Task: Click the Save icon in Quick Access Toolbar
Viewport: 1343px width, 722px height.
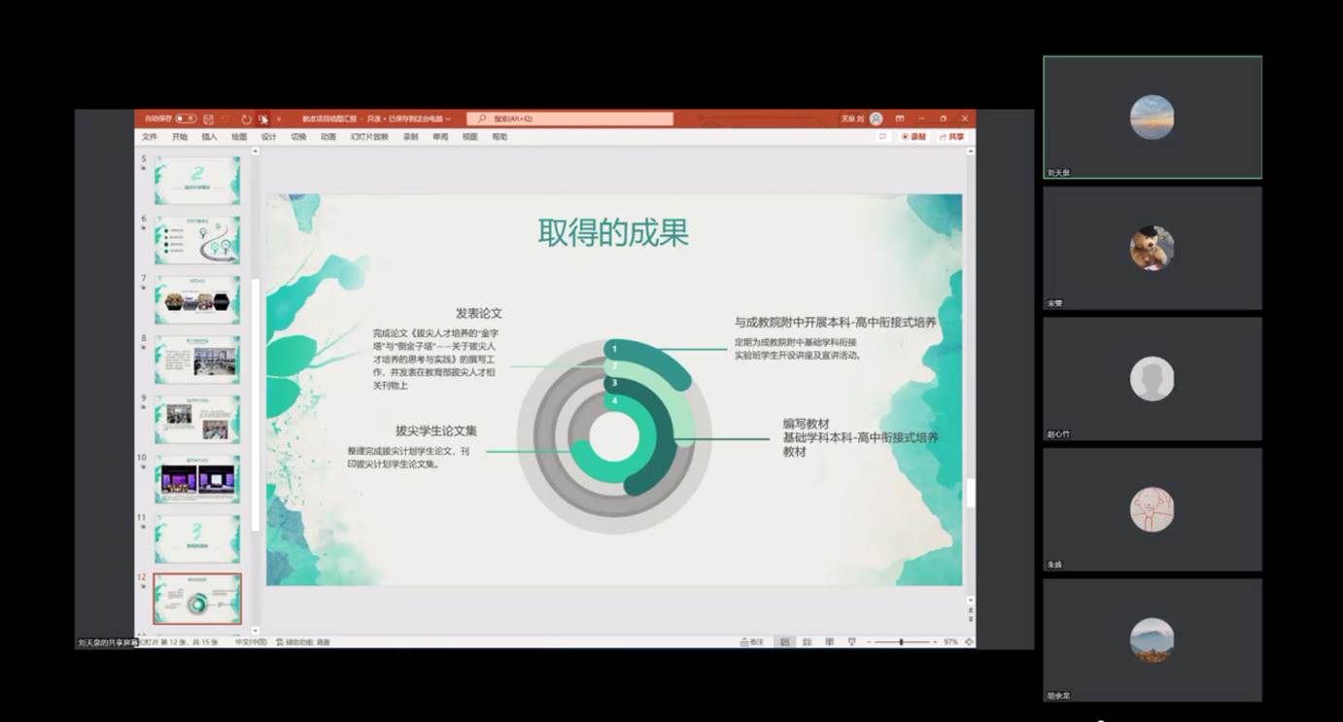Action: 209,119
